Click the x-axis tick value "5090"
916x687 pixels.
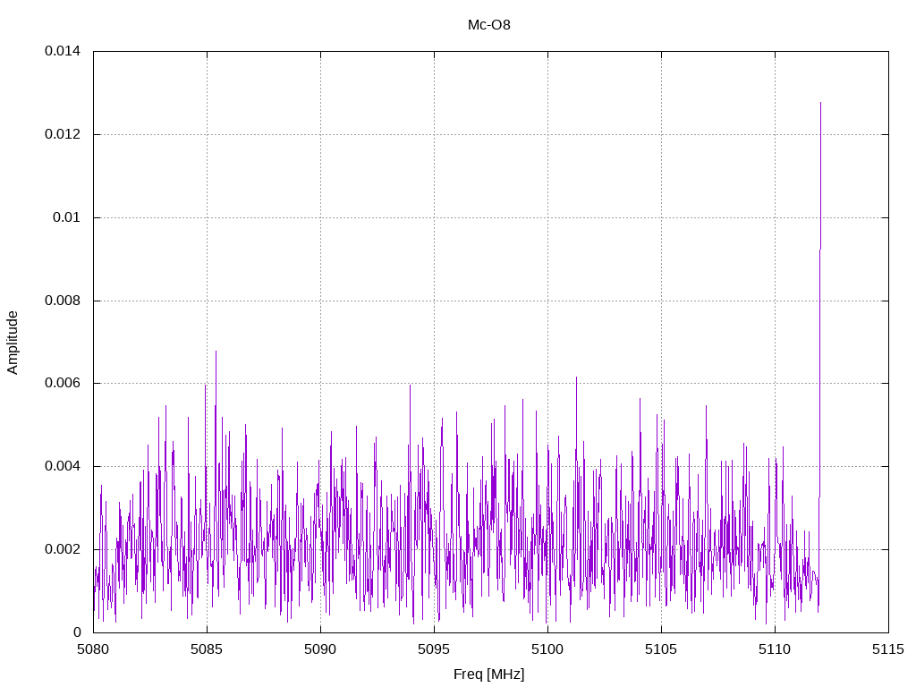point(320,649)
